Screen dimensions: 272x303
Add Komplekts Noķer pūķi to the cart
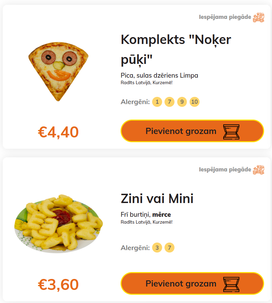[181, 131]
